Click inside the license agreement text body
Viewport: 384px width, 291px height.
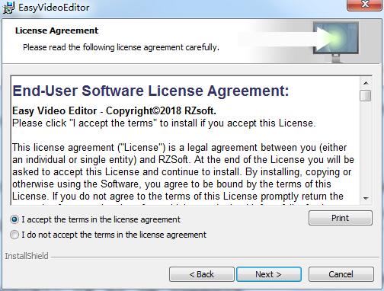(183, 172)
